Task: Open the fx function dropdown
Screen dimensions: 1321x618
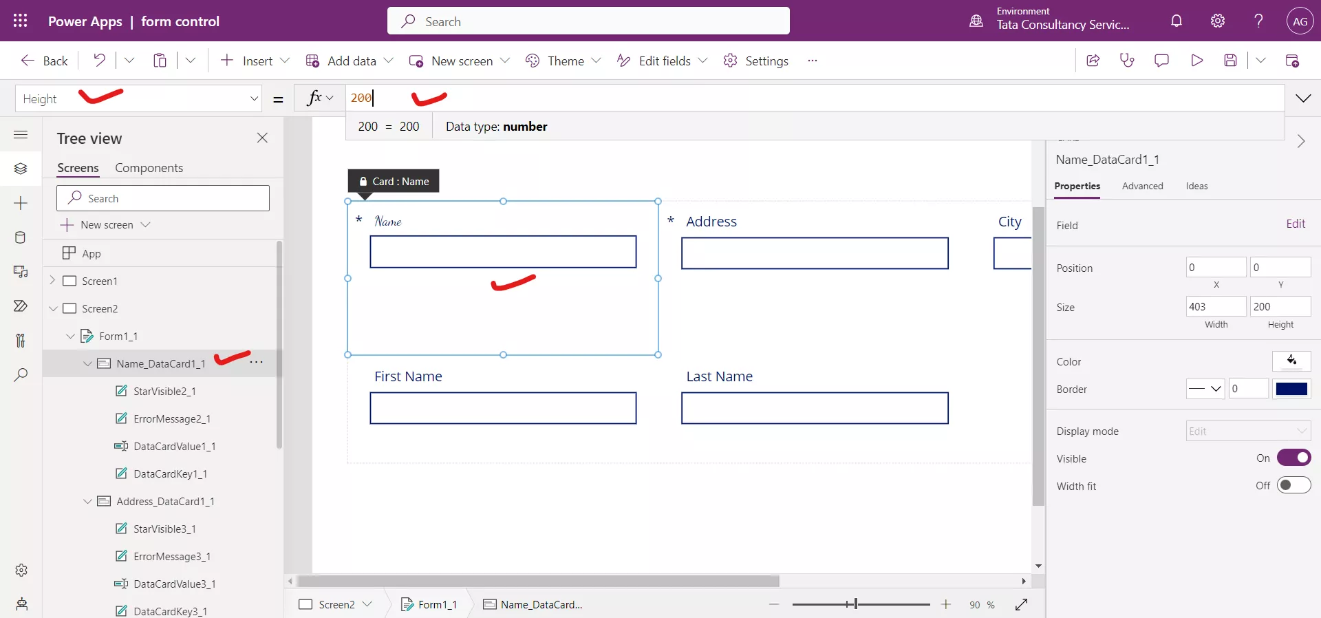Action: 320,98
